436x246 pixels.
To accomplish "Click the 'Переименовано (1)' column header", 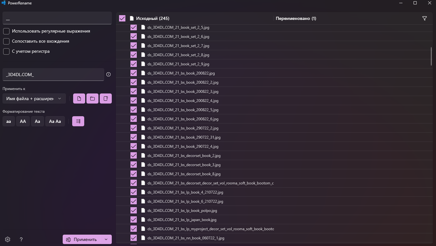I will 296,18.
